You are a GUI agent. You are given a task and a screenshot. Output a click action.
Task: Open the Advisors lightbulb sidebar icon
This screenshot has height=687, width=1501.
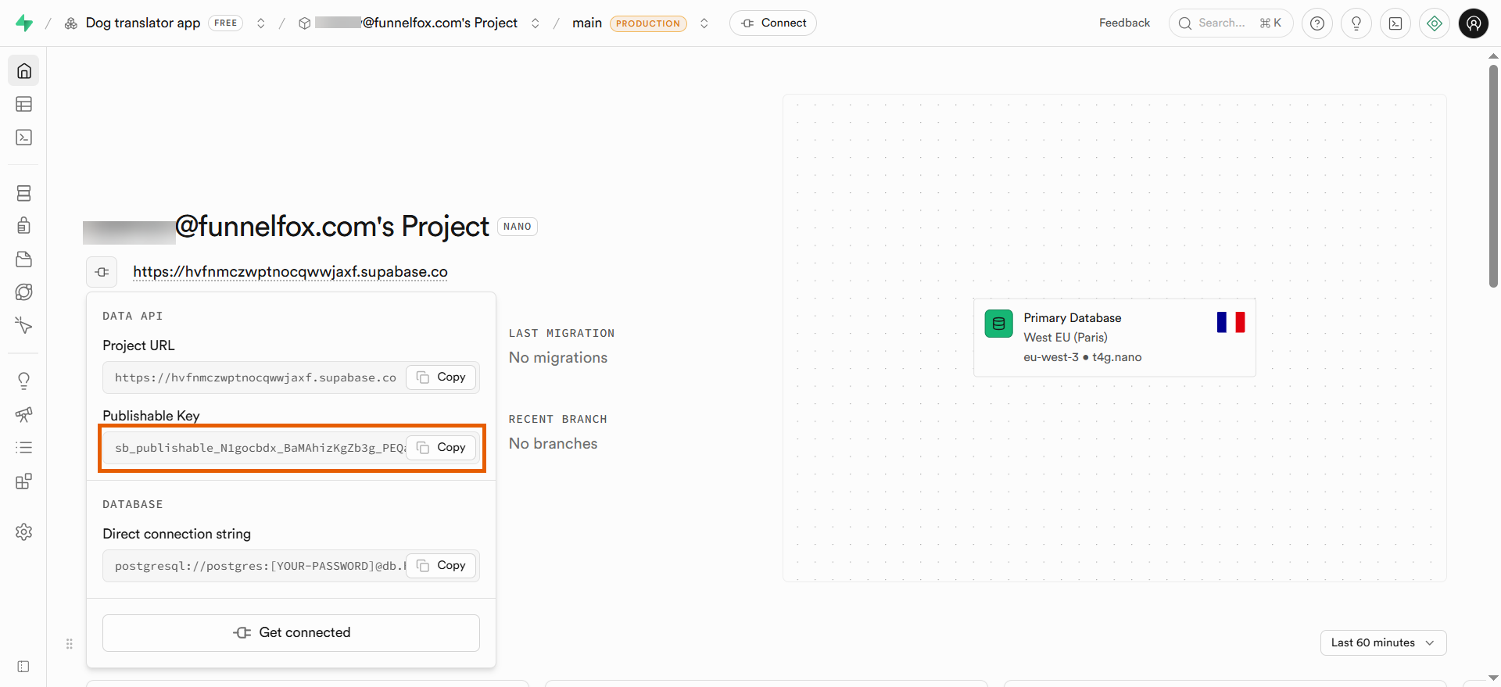tap(24, 381)
